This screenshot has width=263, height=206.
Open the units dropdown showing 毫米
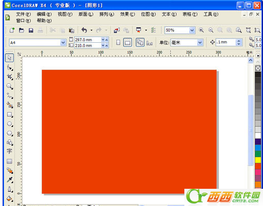click(x=200, y=42)
